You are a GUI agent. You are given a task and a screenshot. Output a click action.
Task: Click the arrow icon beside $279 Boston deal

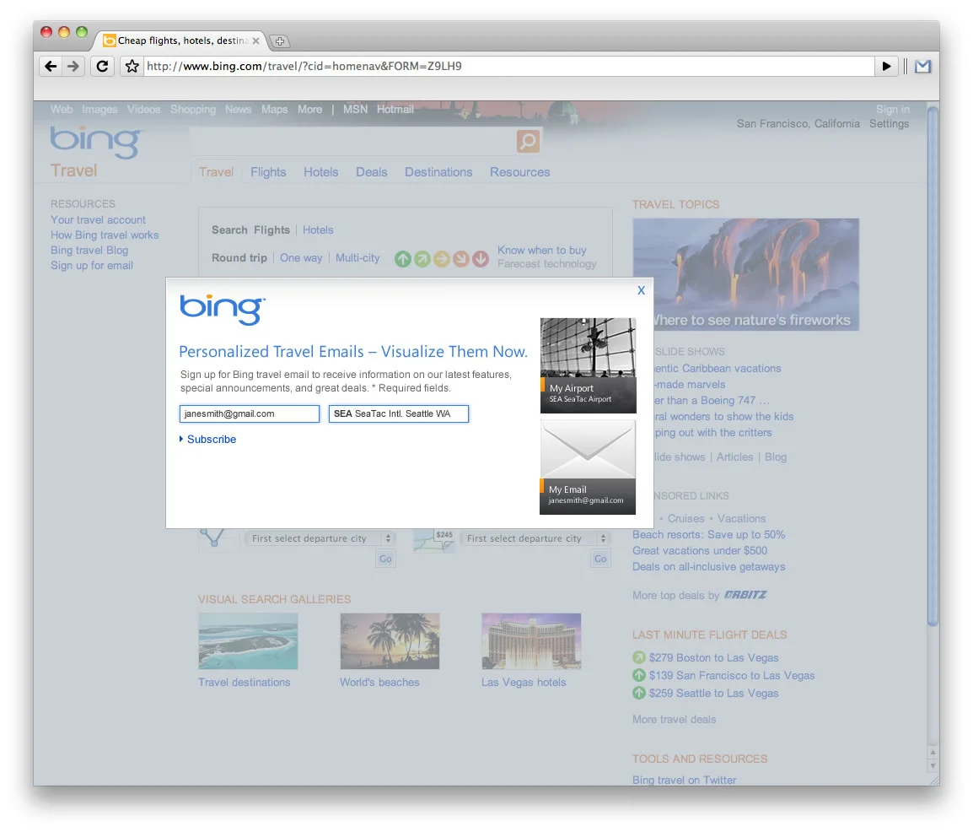pos(638,656)
